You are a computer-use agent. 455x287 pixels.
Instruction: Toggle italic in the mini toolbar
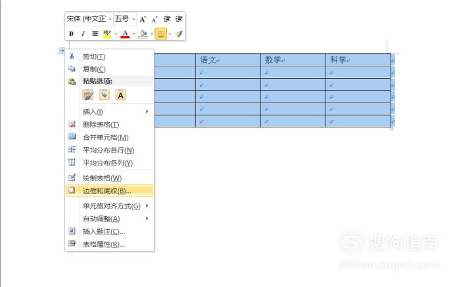click(x=83, y=33)
